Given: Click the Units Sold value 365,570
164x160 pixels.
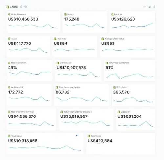Looking at the screenshot, I should 121,92.
